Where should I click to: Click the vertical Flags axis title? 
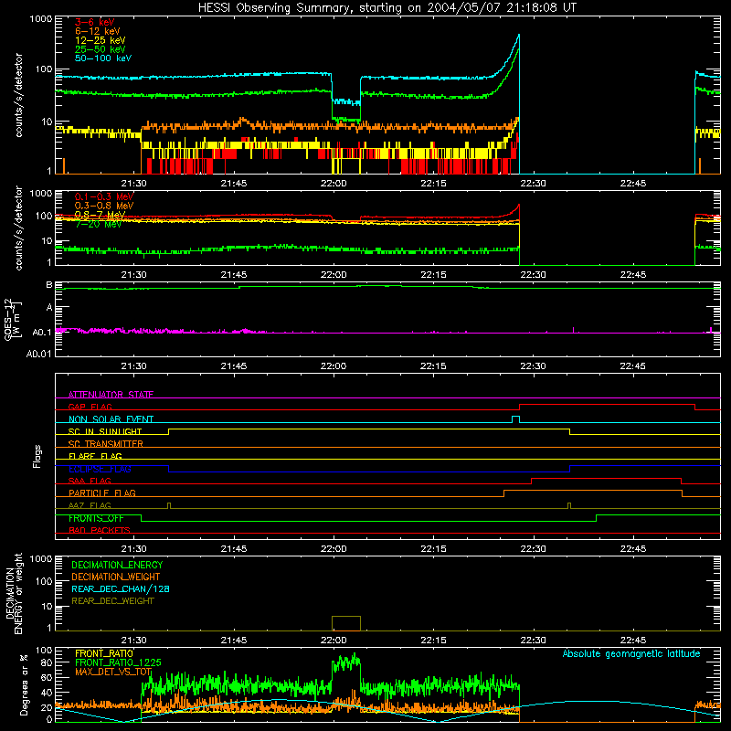(x=37, y=456)
